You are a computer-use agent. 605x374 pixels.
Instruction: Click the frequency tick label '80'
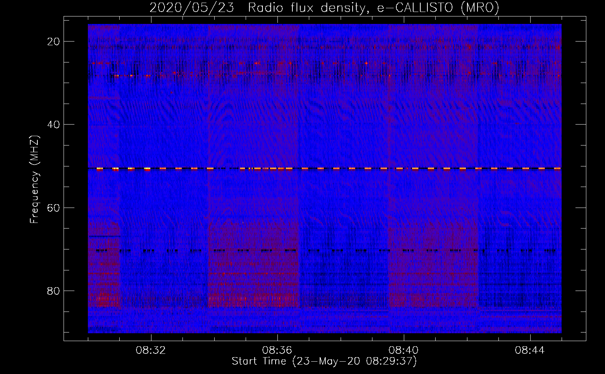pos(54,291)
